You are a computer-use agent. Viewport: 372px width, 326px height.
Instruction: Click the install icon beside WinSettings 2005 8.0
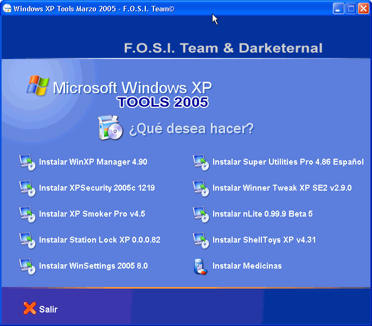tap(27, 266)
